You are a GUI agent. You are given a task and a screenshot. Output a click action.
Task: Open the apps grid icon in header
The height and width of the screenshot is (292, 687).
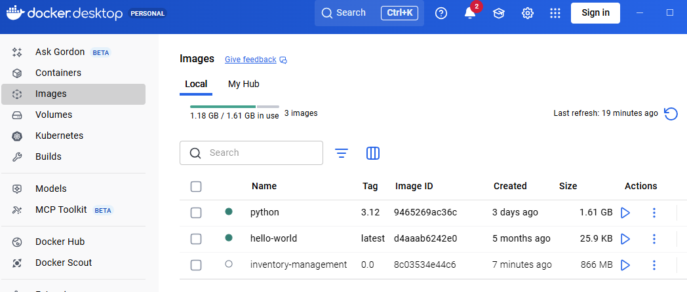(555, 13)
